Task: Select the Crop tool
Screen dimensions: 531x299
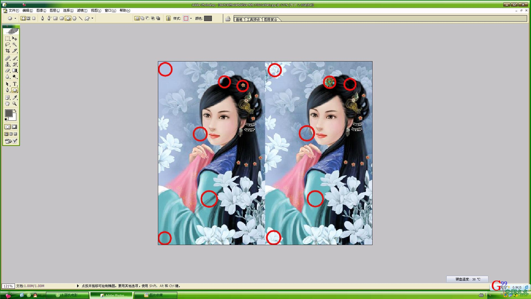Action: click(x=7, y=51)
